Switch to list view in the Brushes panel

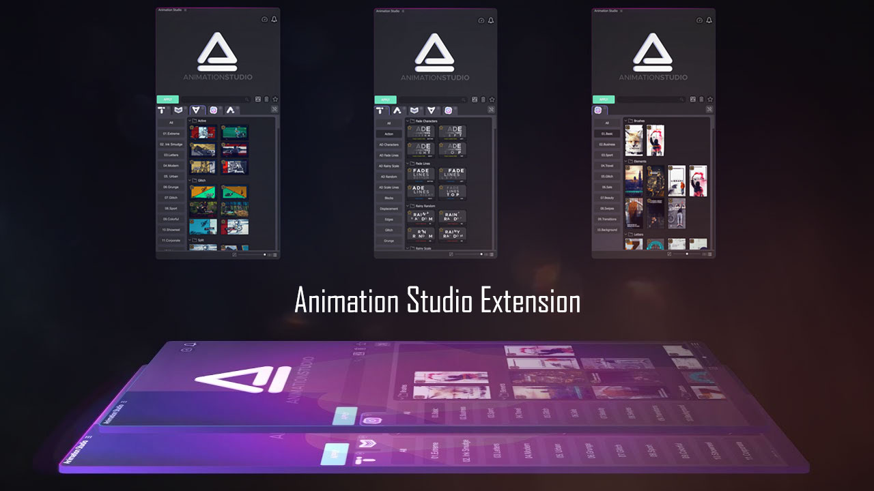click(x=710, y=254)
